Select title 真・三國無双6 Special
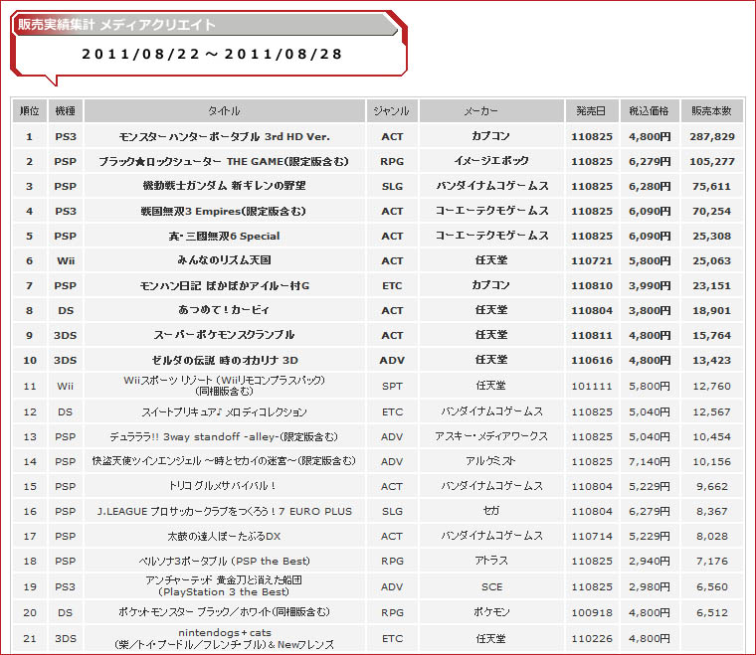 point(224,236)
